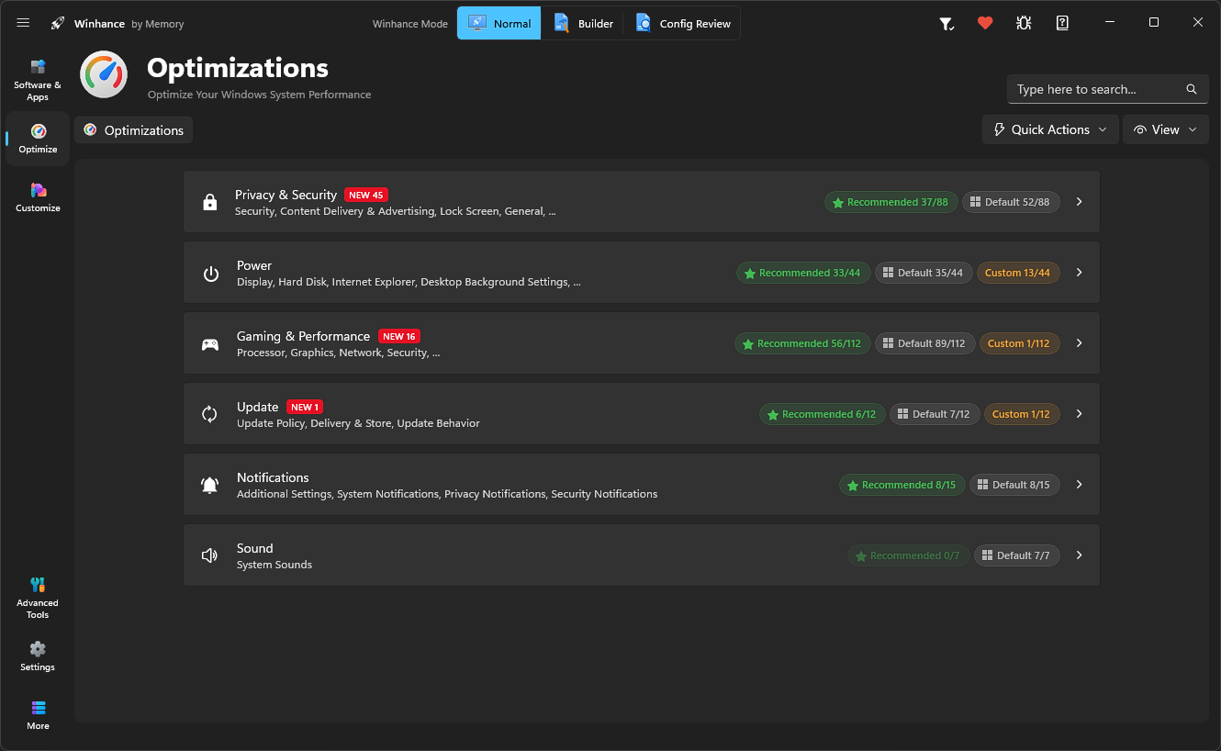Open the More sidebar item
The image size is (1221, 751).
tap(38, 715)
